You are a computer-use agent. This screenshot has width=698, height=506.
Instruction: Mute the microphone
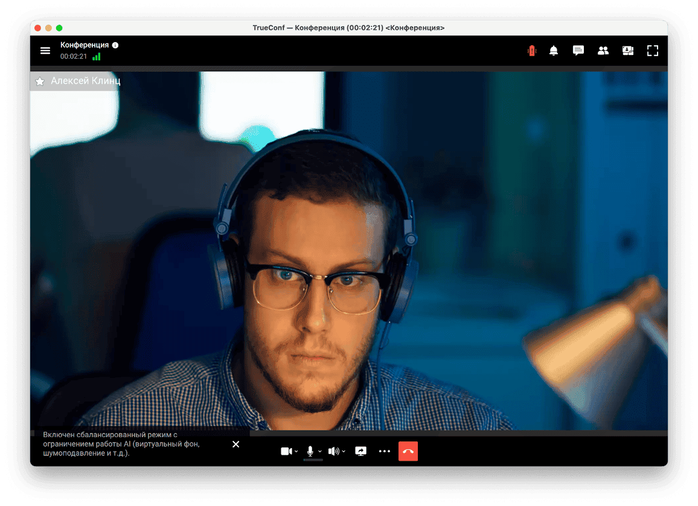[x=310, y=451]
